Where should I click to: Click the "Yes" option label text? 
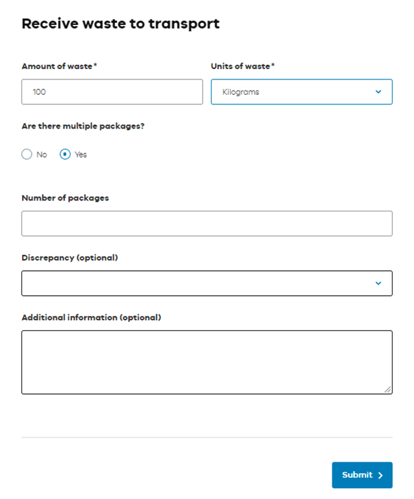tap(81, 155)
